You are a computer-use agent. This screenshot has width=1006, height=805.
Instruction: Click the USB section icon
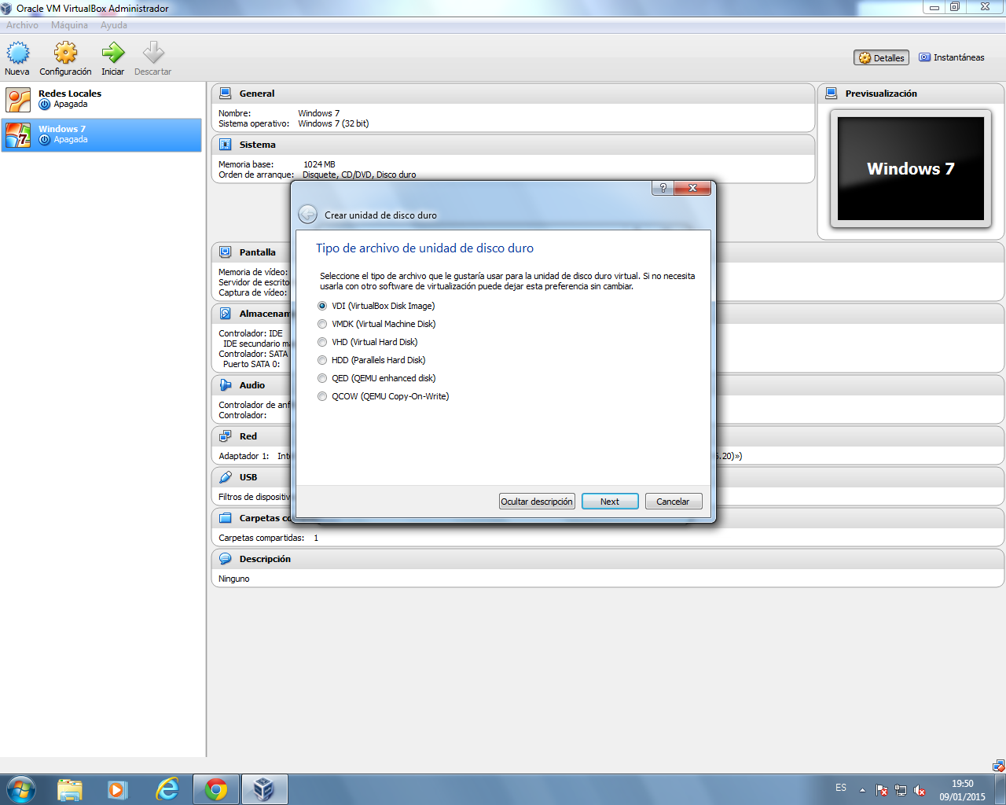click(226, 477)
